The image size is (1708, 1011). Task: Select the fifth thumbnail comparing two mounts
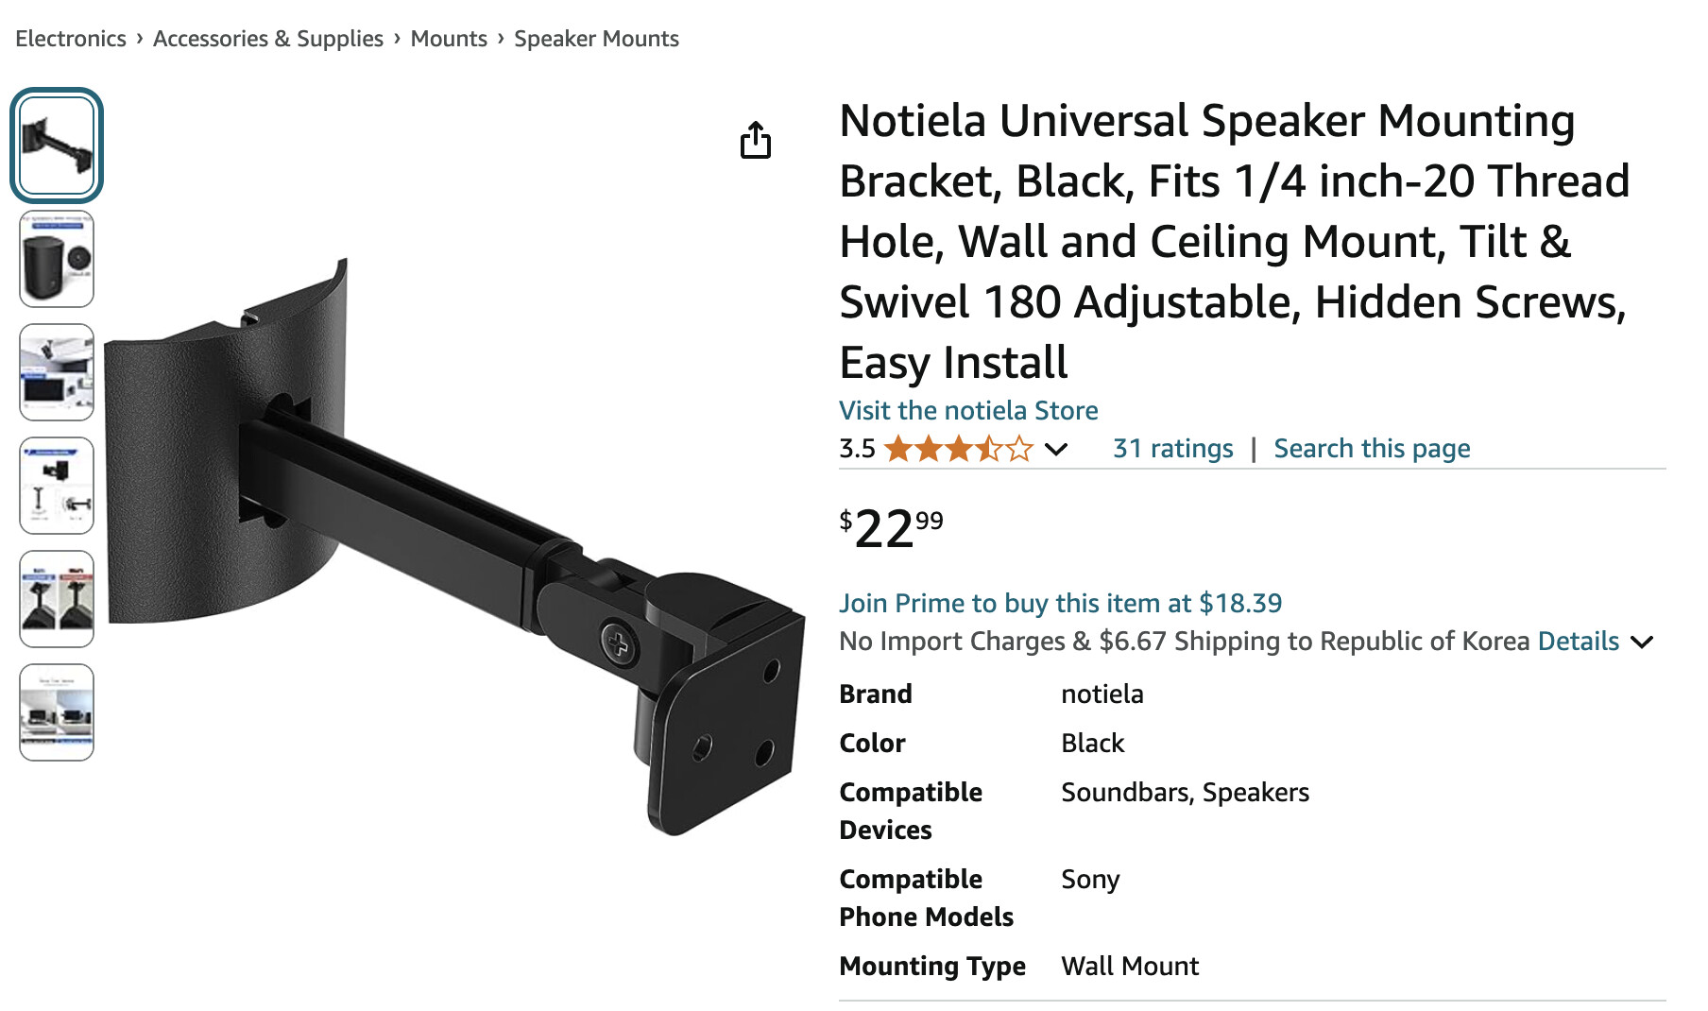57,599
